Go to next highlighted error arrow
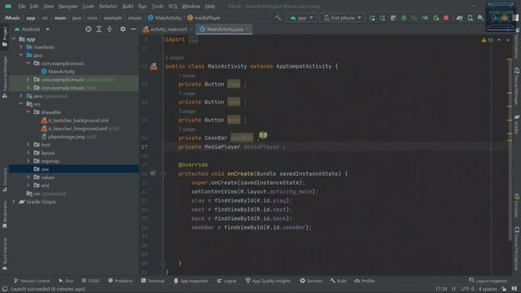This screenshot has height=293, width=521. 507,40
